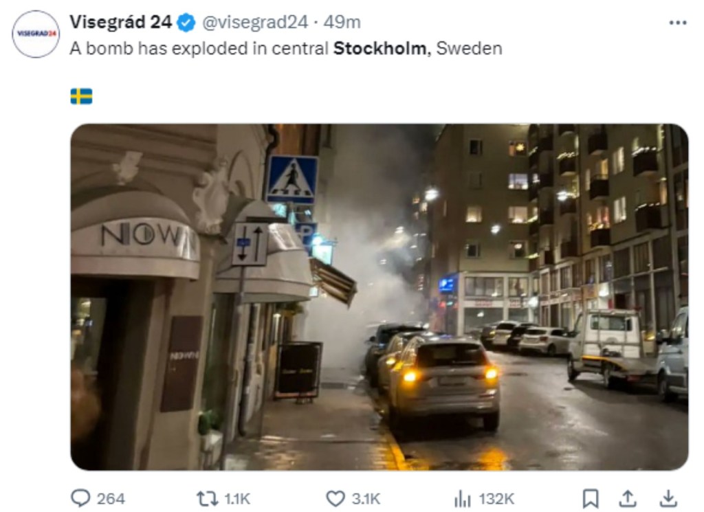This screenshot has height=512, width=704.
Task: Select the Swedish flag emoji
Action: [81, 96]
